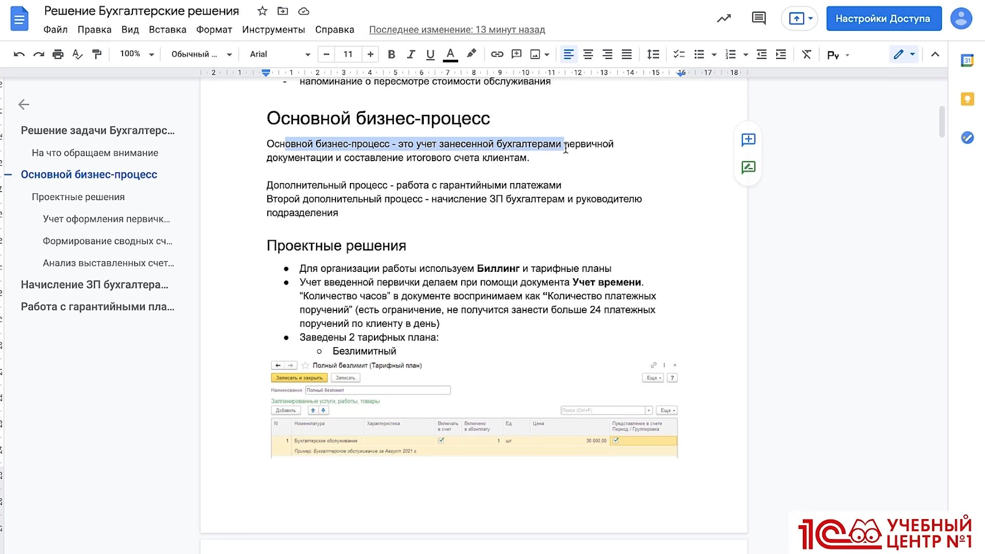Click the Настройки Доступа button
The image size is (985, 554).
click(x=883, y=18)
